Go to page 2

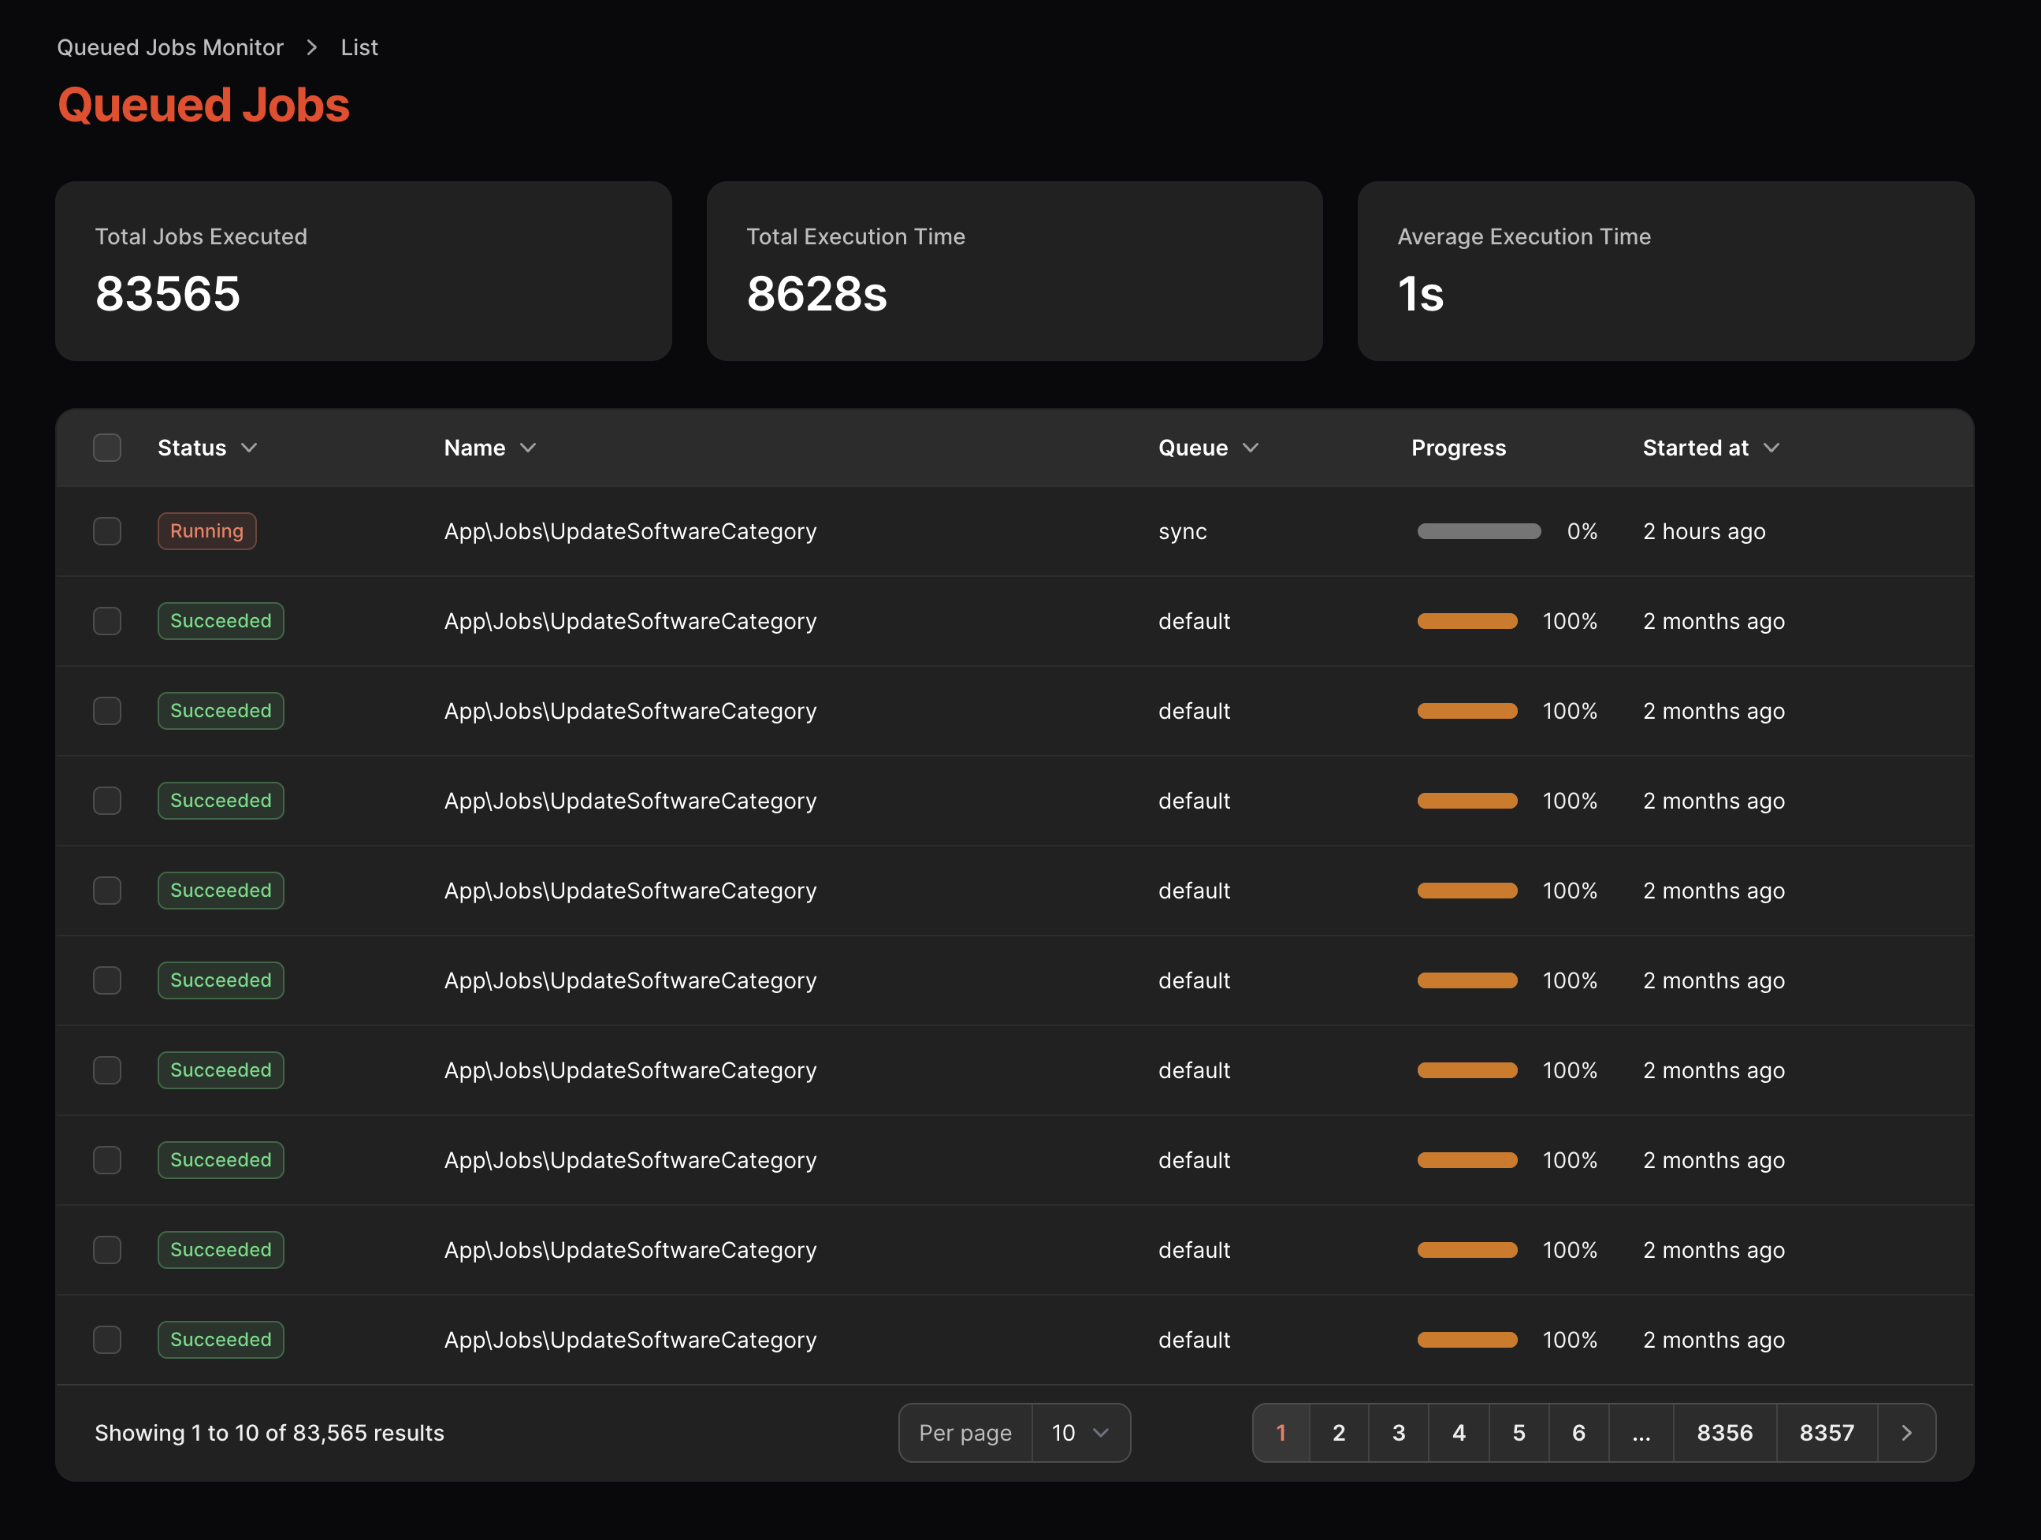coord(1339,1432)
